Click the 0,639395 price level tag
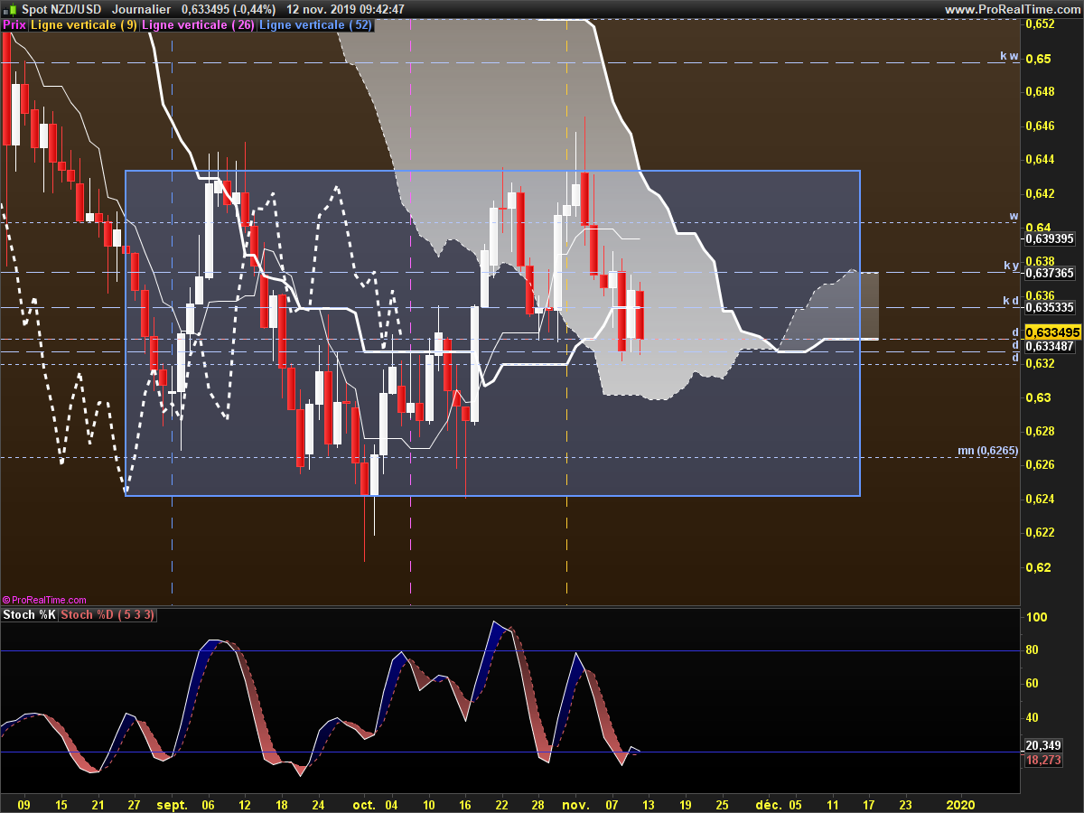The width and height of the screenshot is (1084, 813). (1049, 238)
